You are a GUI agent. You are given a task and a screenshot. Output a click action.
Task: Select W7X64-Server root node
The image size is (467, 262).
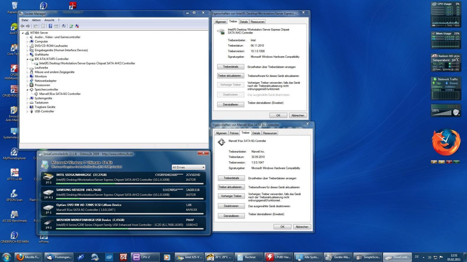point(39,33)
